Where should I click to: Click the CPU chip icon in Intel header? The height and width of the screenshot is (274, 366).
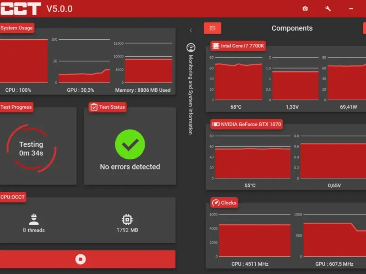click(x=215, y=46)
